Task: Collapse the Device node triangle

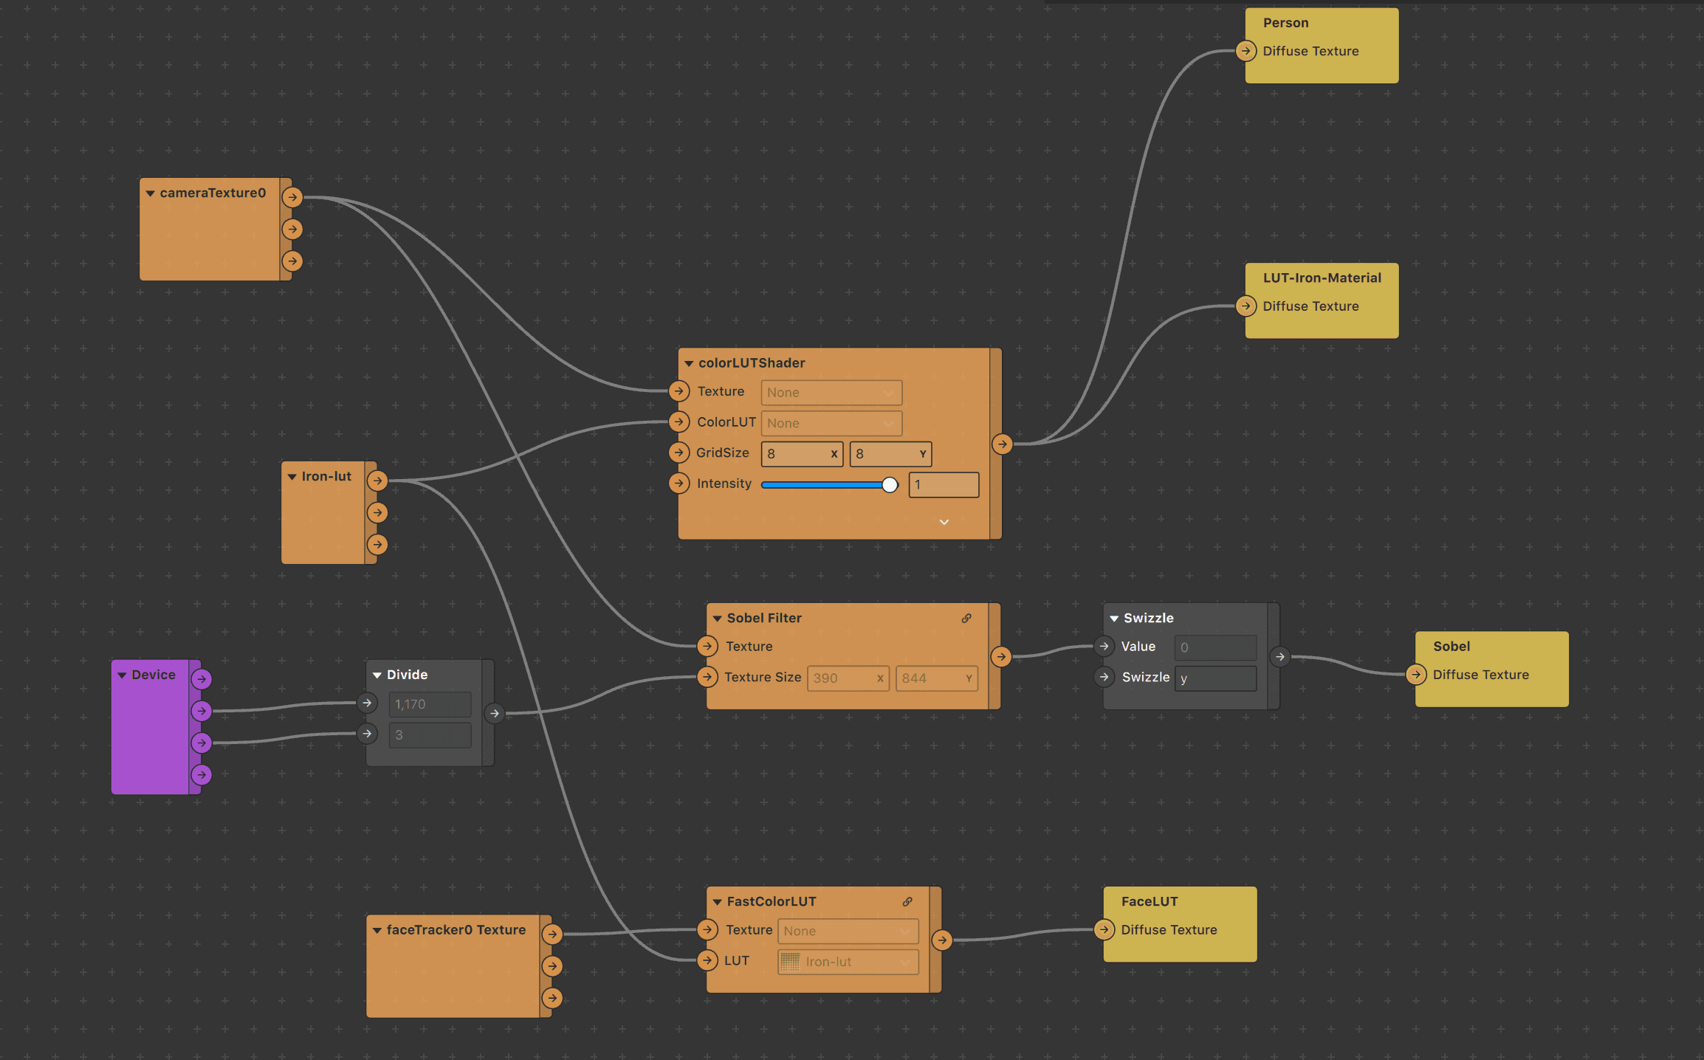Action: click(123, 675)
